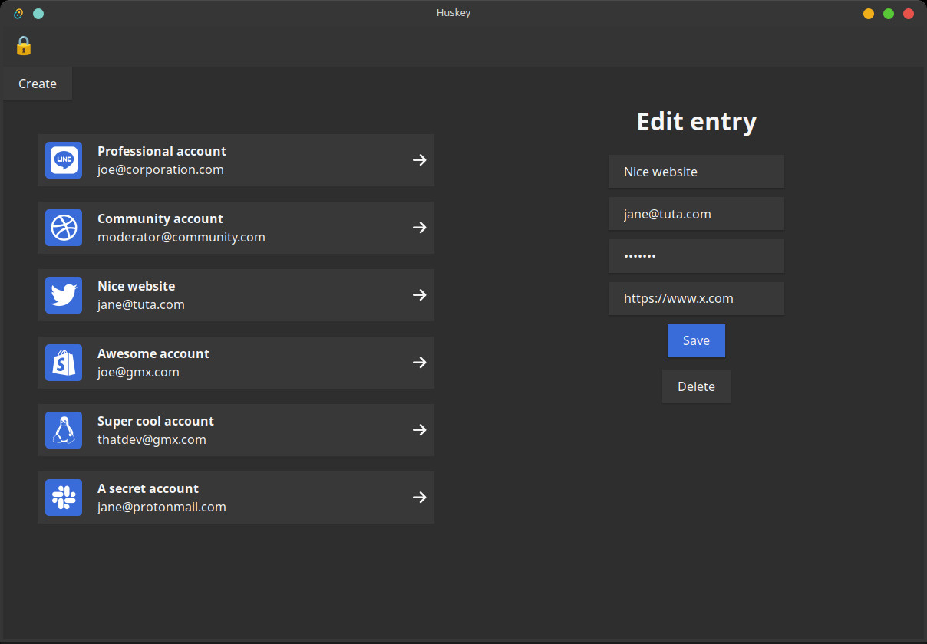Click the Twitter bird icon
Image resolution: width=927 pixels, height=644 pixels.
click(x=64, y=295)
